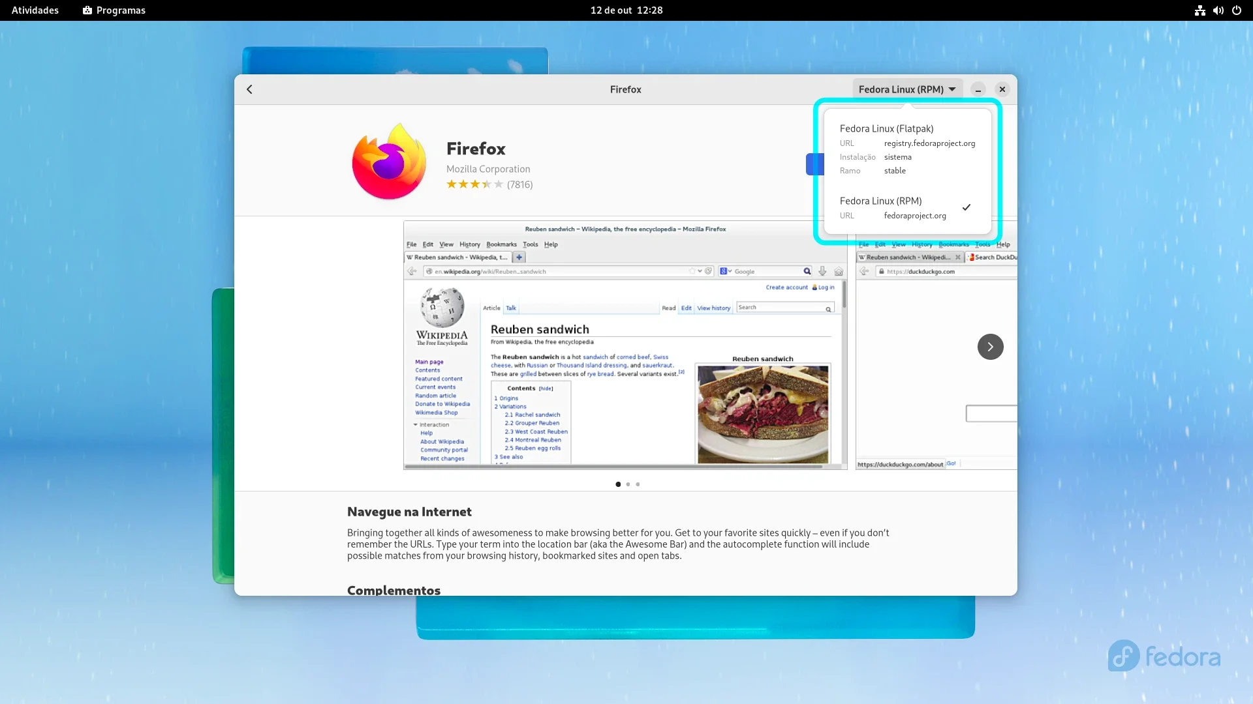Click the 'sistema' Instalação value
Image resolution: width=1253 pixels, height=704 pixels.
click(x=897, y=157)
